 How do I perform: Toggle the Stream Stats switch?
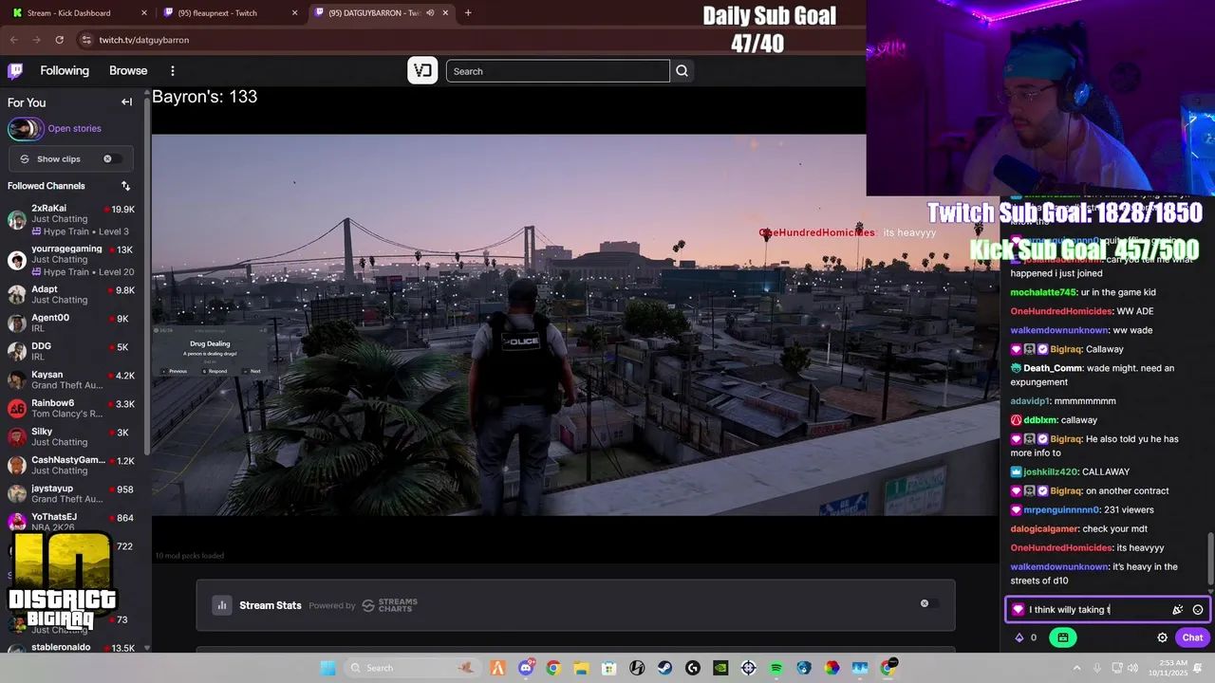(929, 603)
